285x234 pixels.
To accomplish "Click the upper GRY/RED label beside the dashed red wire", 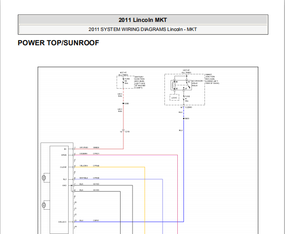I will (x=120, y=95).
